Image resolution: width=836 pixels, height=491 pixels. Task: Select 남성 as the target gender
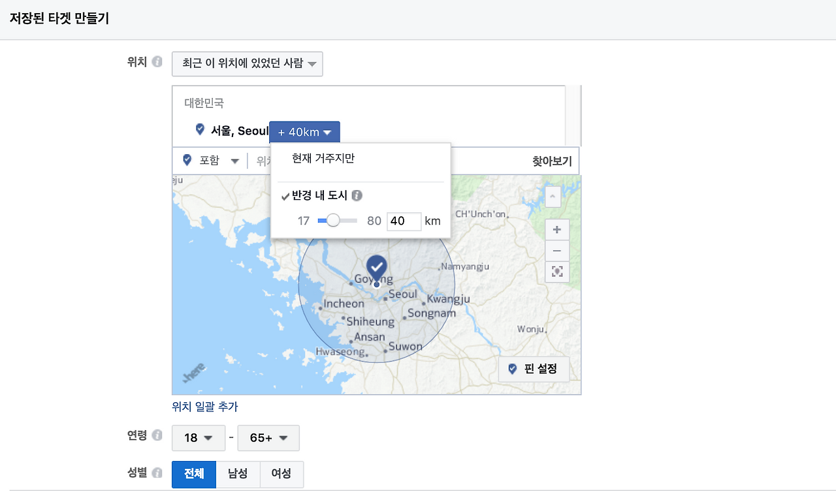[x=238, y=475]
